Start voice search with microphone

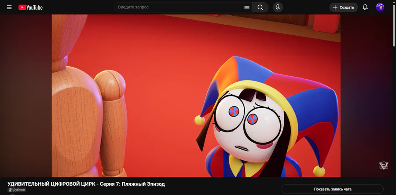click(278, 7)
